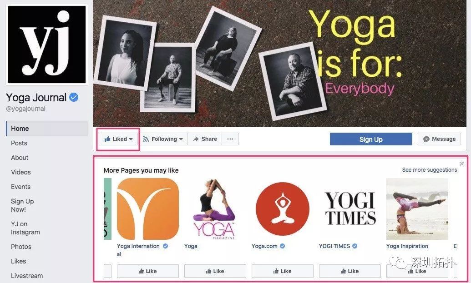Click the Yoga Magazine page image
Screen dimensions: 471x283
[215, 209]
